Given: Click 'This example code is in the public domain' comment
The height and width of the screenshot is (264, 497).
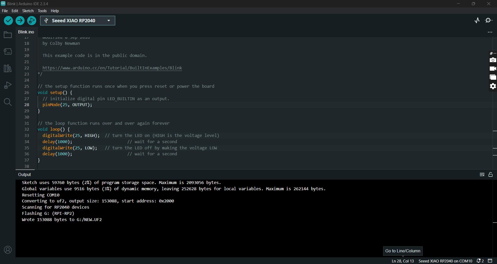Looking at the screenshot, I should 95,55.
